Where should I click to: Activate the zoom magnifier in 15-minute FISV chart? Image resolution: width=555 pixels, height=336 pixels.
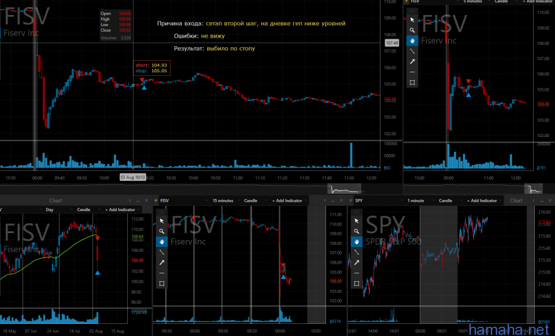[162, 231]
